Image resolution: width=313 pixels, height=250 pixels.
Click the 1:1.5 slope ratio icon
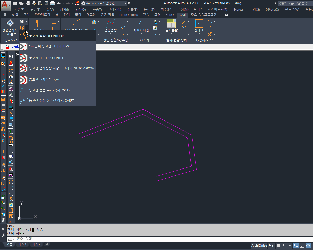(210, 21)
